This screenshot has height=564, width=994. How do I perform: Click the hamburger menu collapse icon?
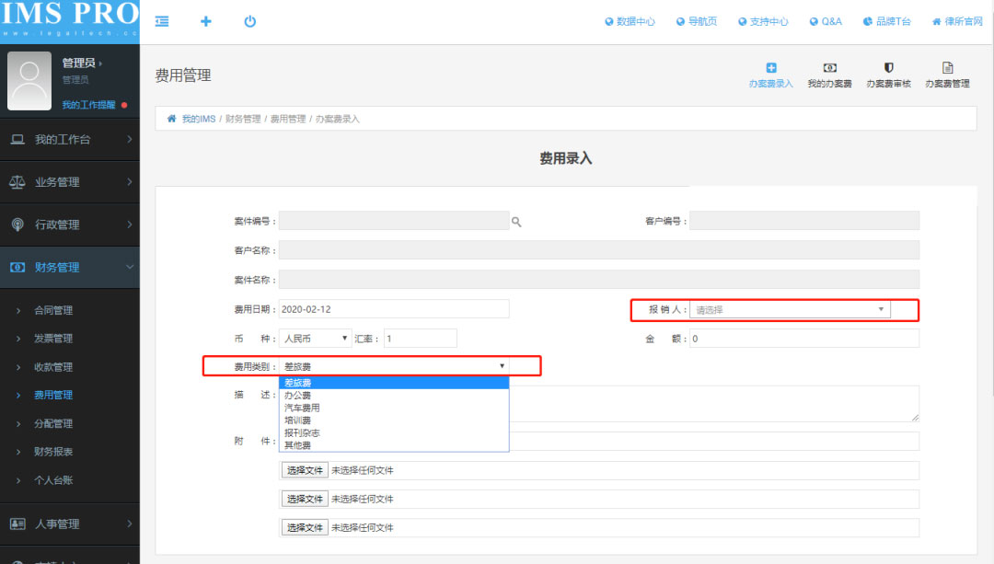tap(162, 21)
